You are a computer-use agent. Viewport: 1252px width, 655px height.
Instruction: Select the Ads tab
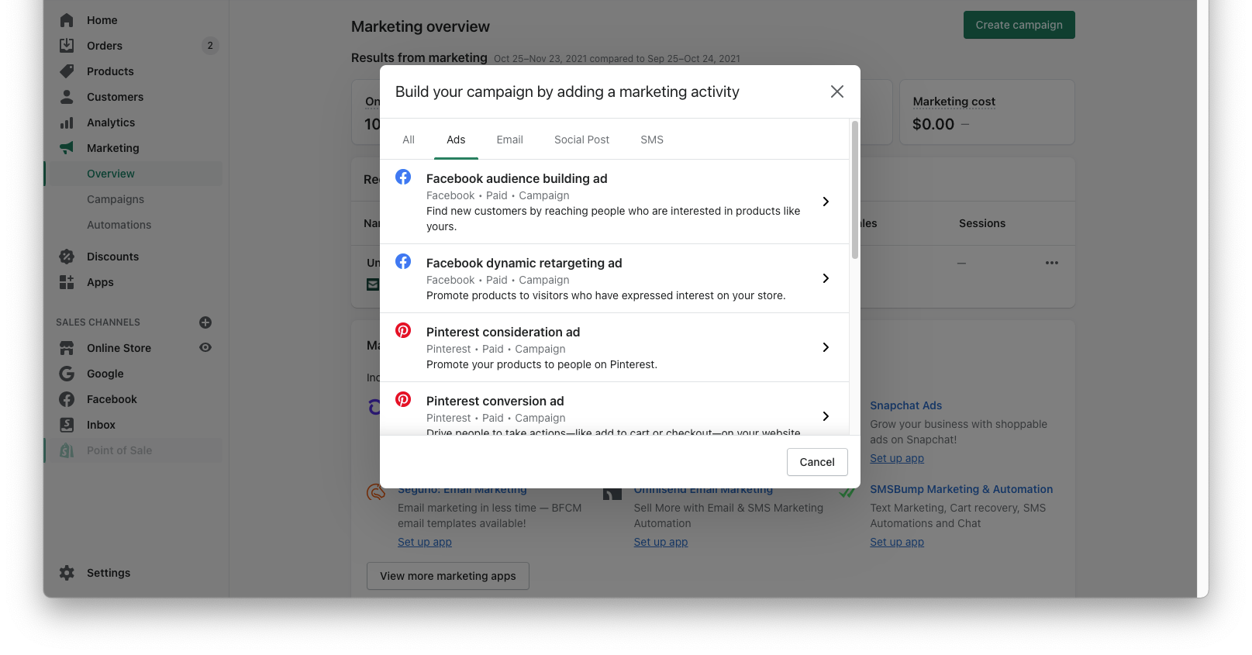point(456,140)
